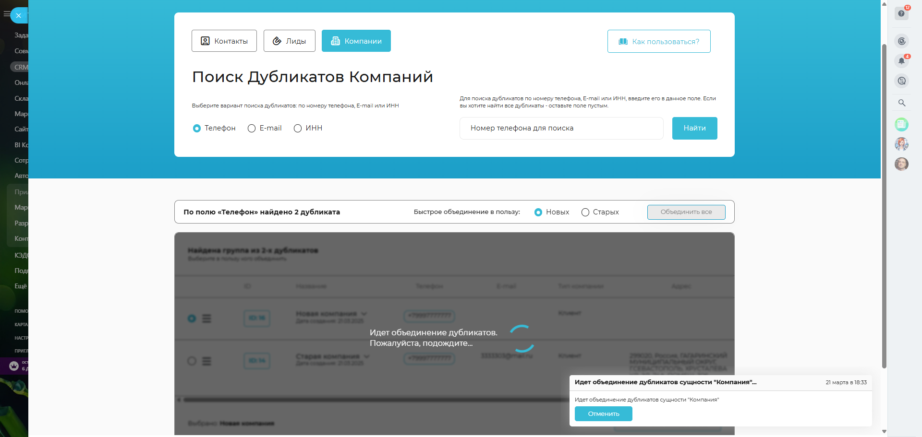Open the chat list icon below the bell
Viewport: 922px width, 437px height.
(901, 81)
